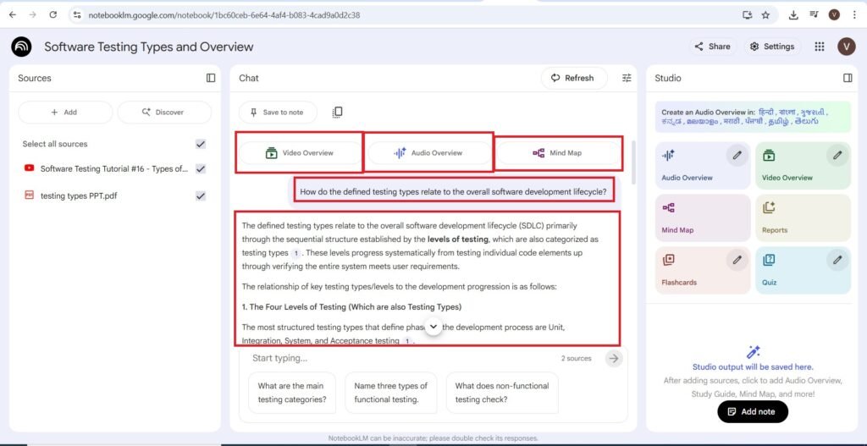The width and height of the screenshot is (867, 446).
Task: Select the Video Overview chip in chat
Action: tap(300, 153)
